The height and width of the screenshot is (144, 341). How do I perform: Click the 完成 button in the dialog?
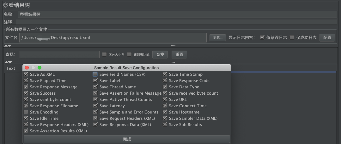point(127,139)
